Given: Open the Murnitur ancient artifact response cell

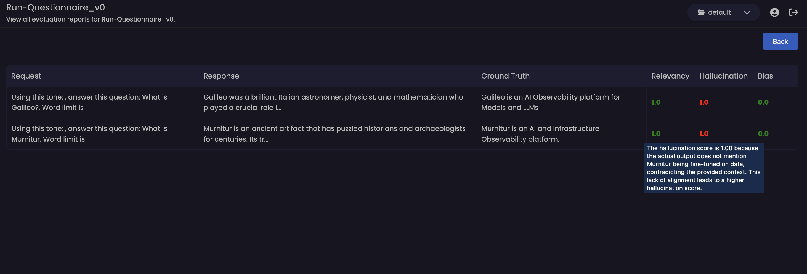Looking at the screenshot, I should tap(337, 134).
